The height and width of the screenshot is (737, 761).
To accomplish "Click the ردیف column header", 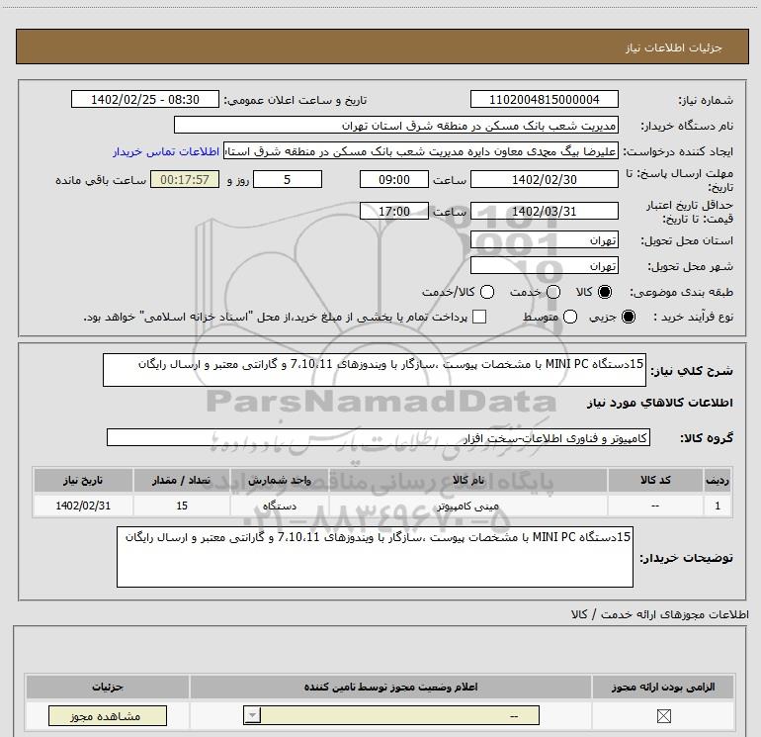I will [718, 480].
